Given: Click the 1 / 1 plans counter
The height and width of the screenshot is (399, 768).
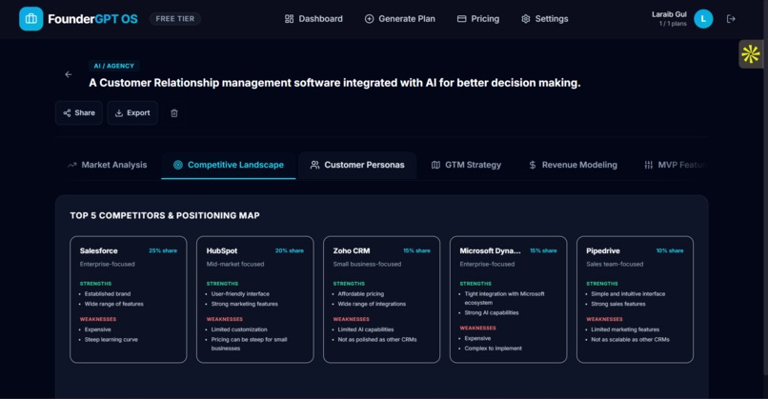Looking at the screenshot, I should 673,24.
